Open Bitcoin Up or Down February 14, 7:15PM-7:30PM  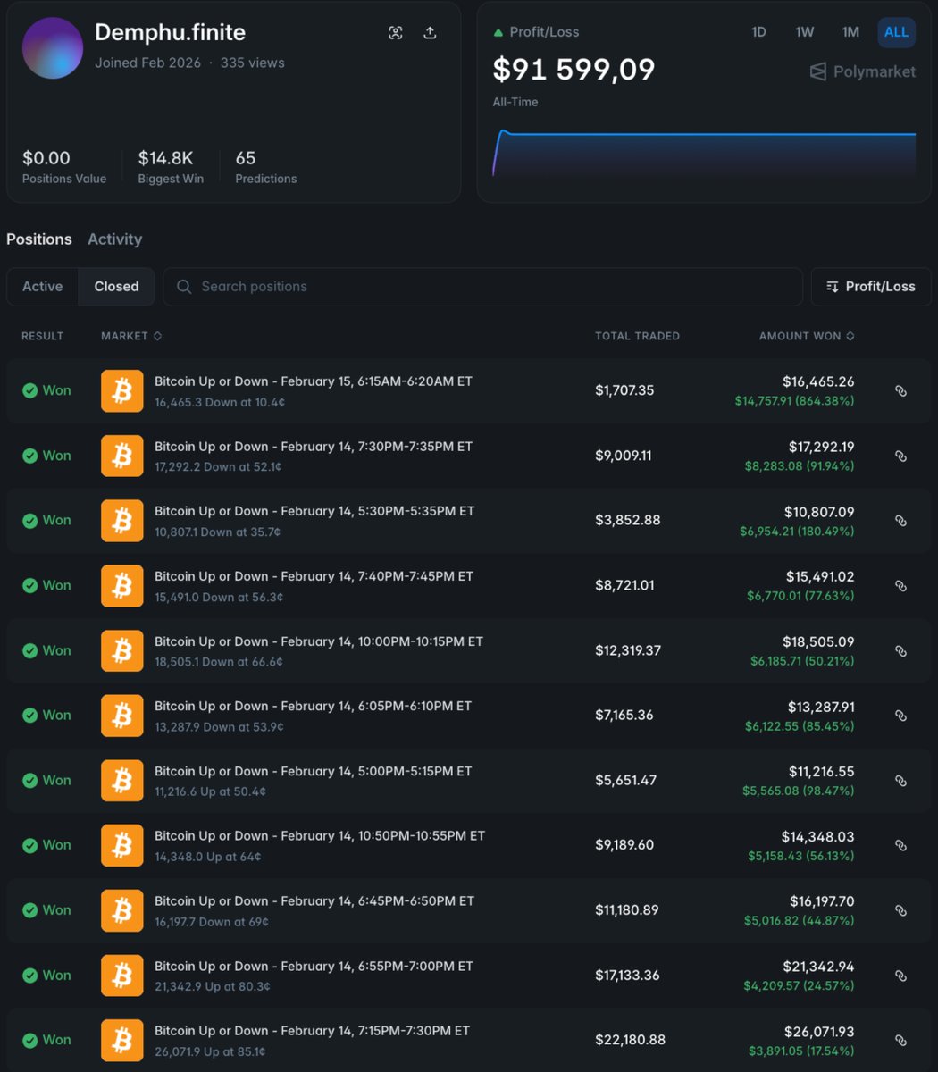click(312, 1031)
